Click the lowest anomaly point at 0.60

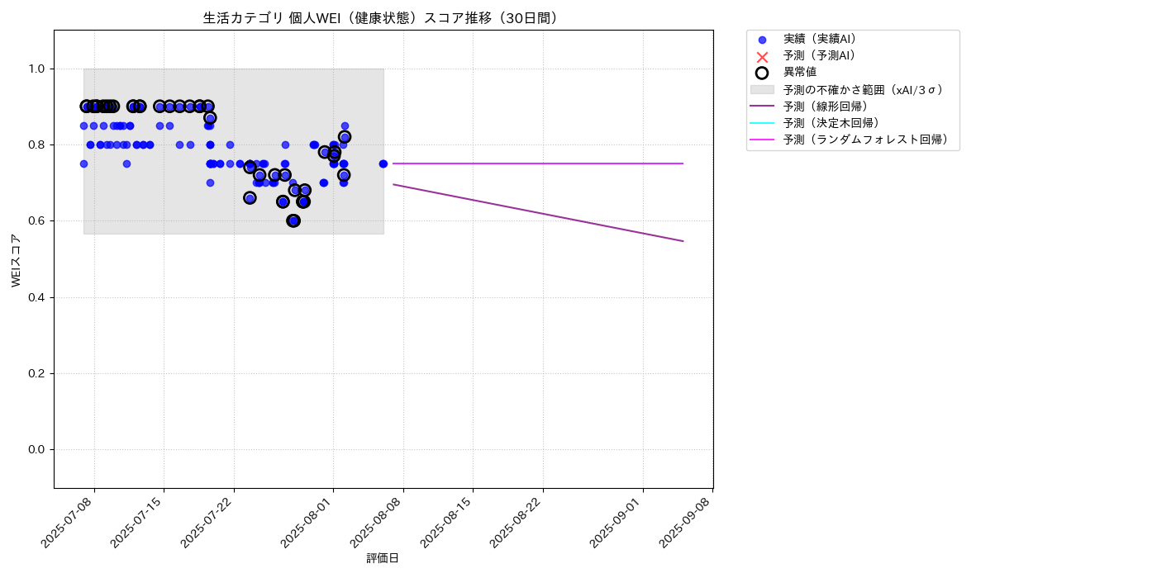(293, 220)
